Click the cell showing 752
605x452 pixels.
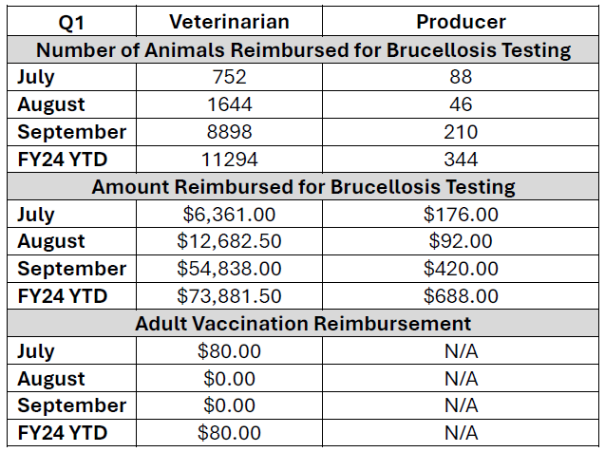(x=229, y=78)
